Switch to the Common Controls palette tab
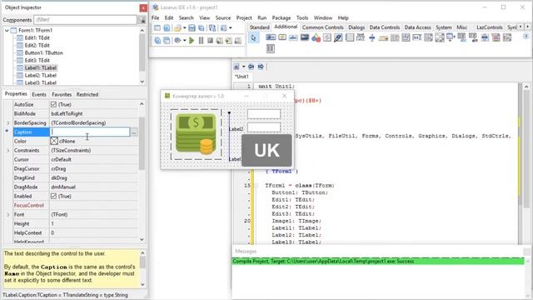The width and height of the screenshot is (533, 300). 322,27
